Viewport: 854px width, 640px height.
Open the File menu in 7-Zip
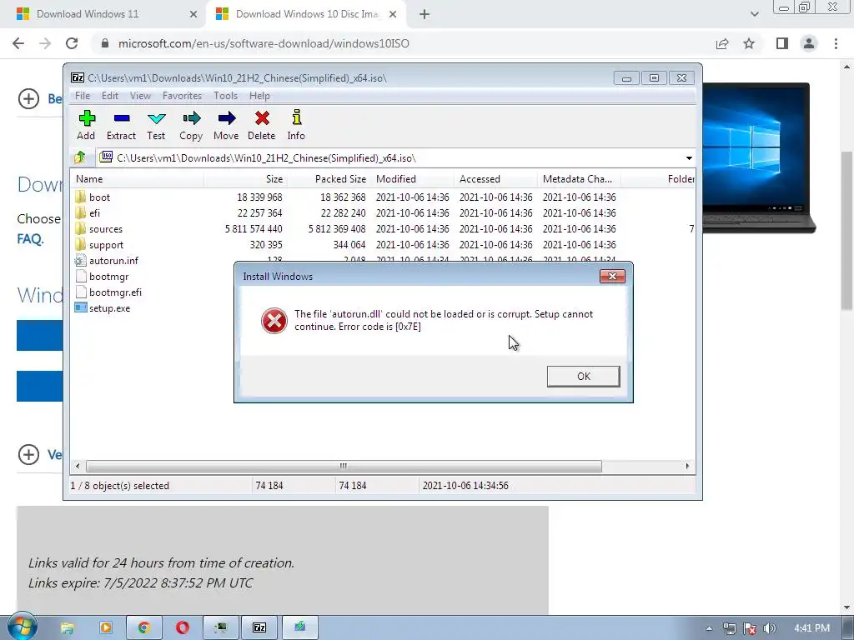click(83, 96)
